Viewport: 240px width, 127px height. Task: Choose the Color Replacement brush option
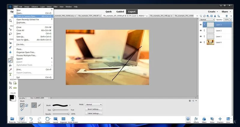click(x=22, y=109)
